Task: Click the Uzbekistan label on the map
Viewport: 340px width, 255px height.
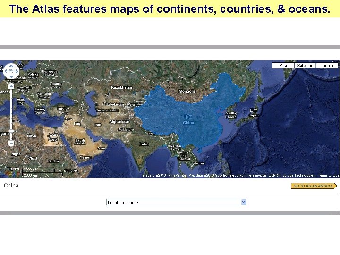Action: click(x=115, y=104)
